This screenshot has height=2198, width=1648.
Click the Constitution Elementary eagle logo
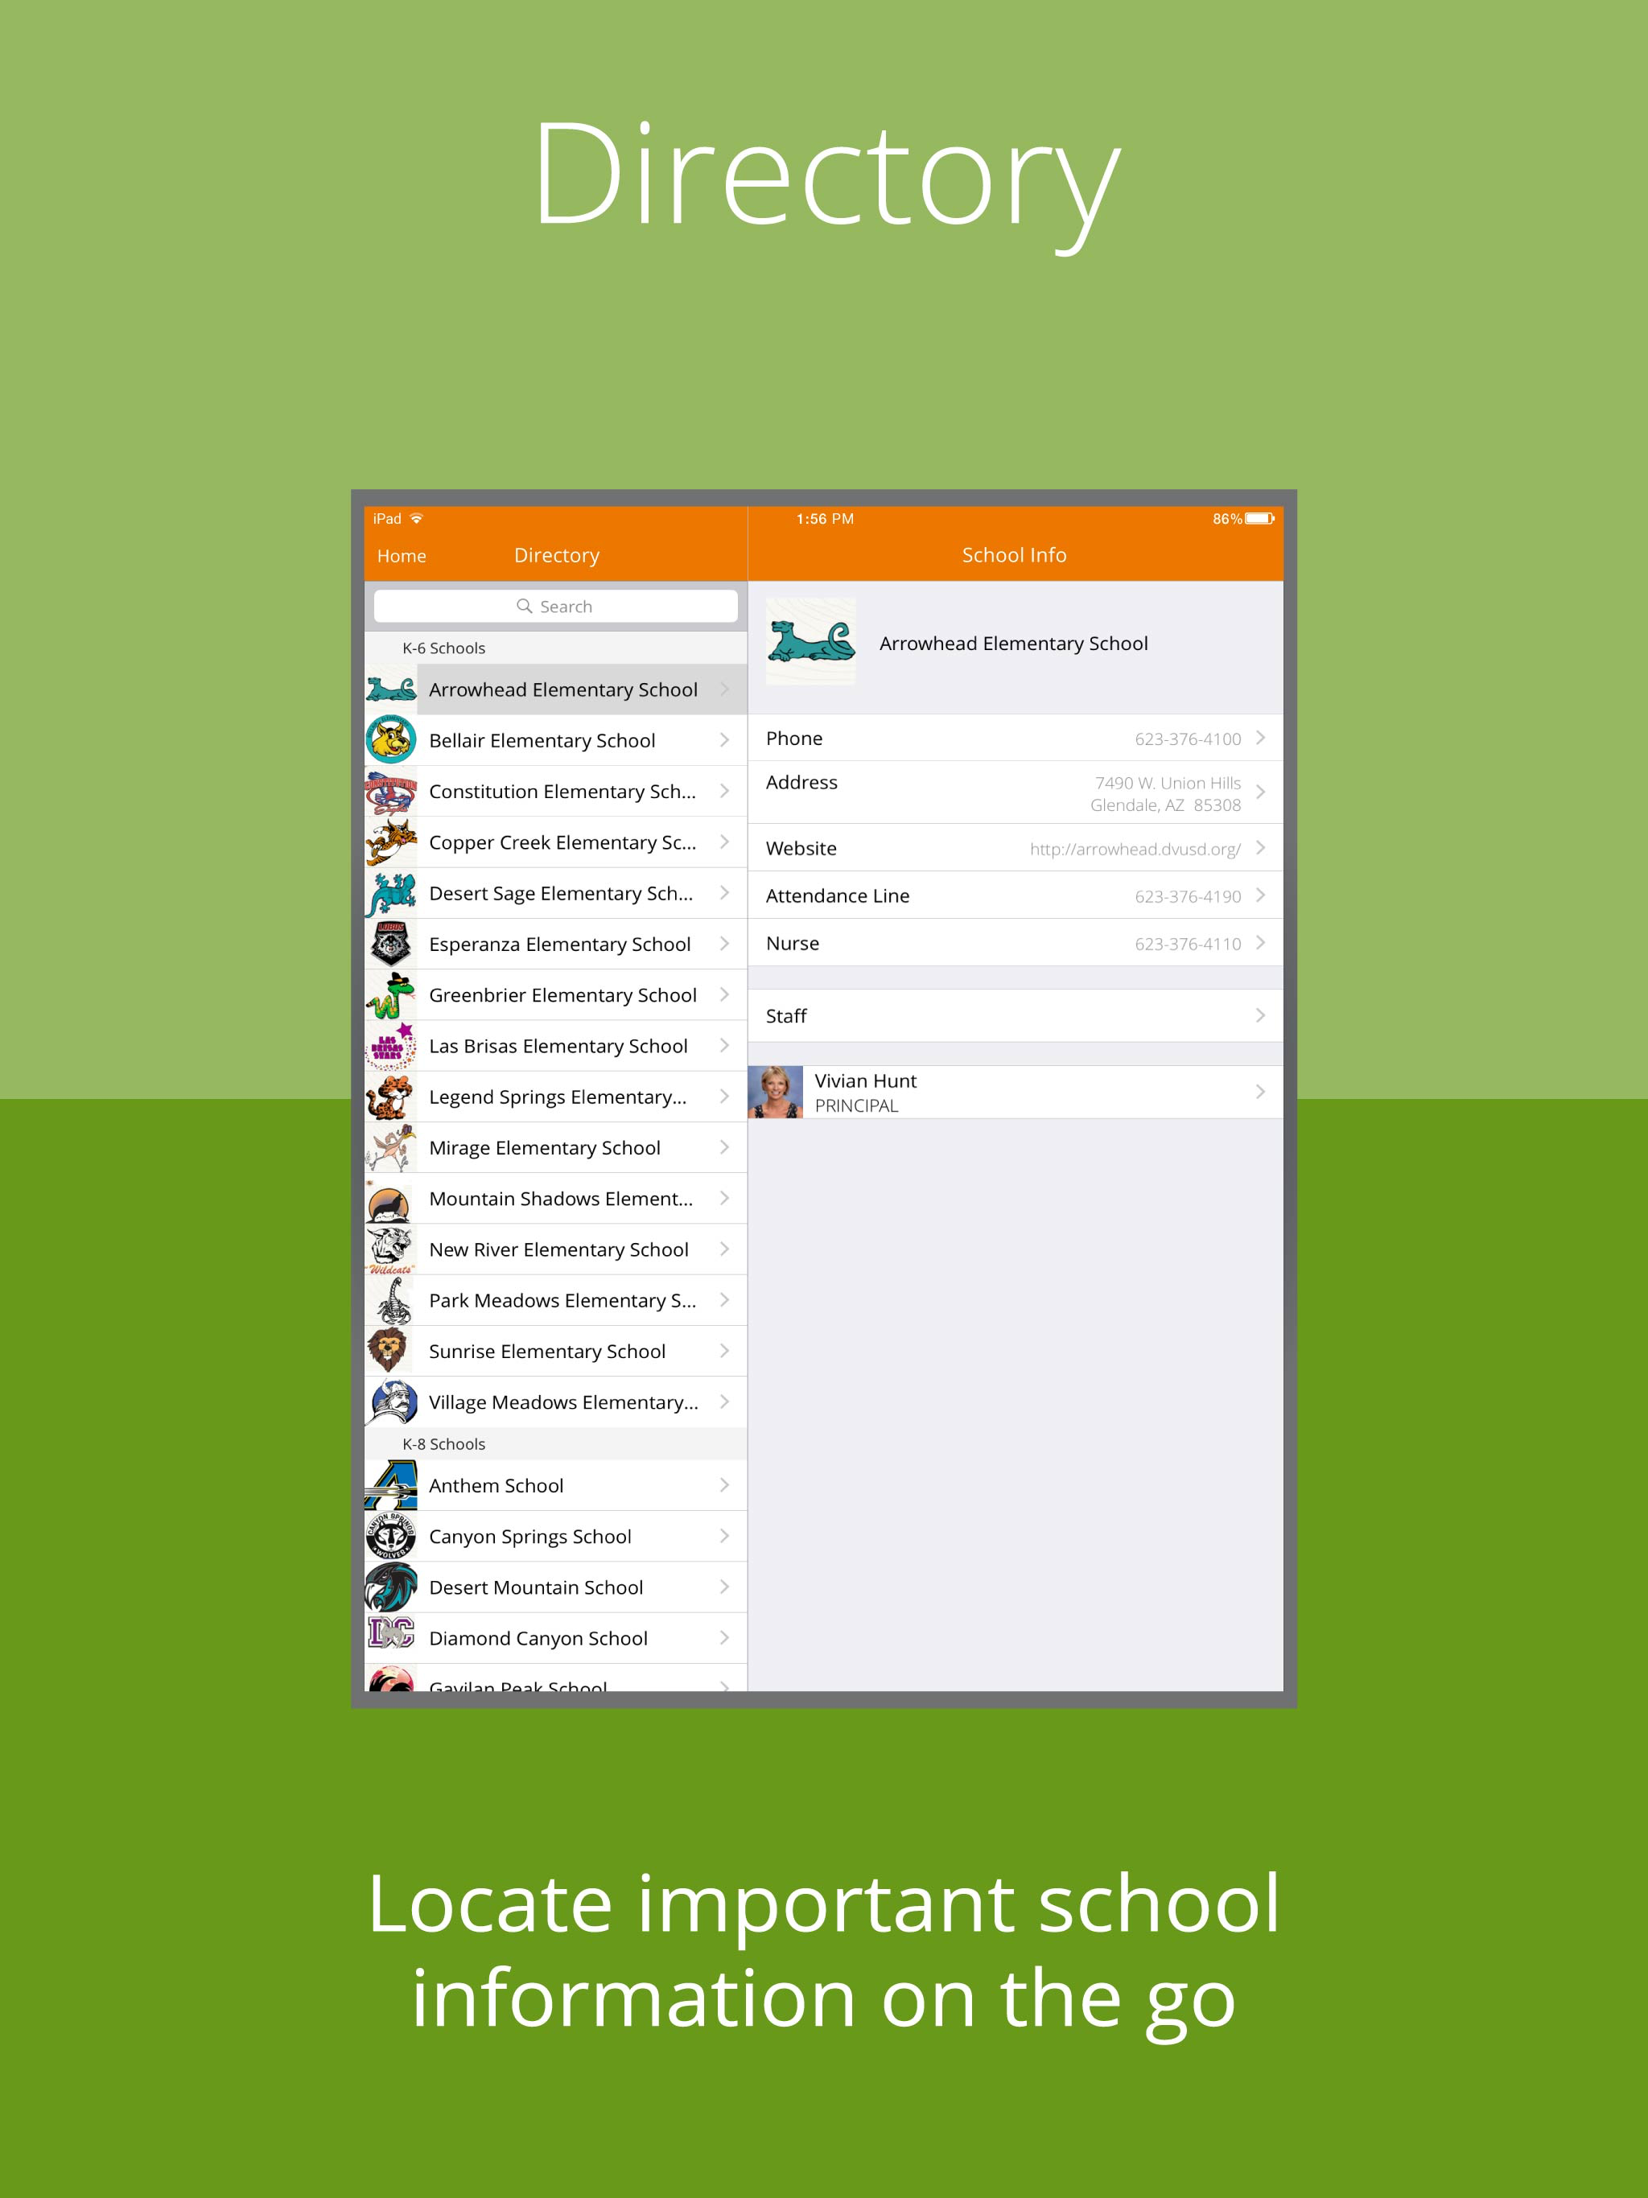point(390,791)
